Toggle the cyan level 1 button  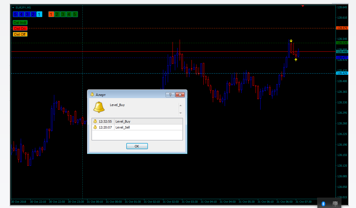point(39,14)
